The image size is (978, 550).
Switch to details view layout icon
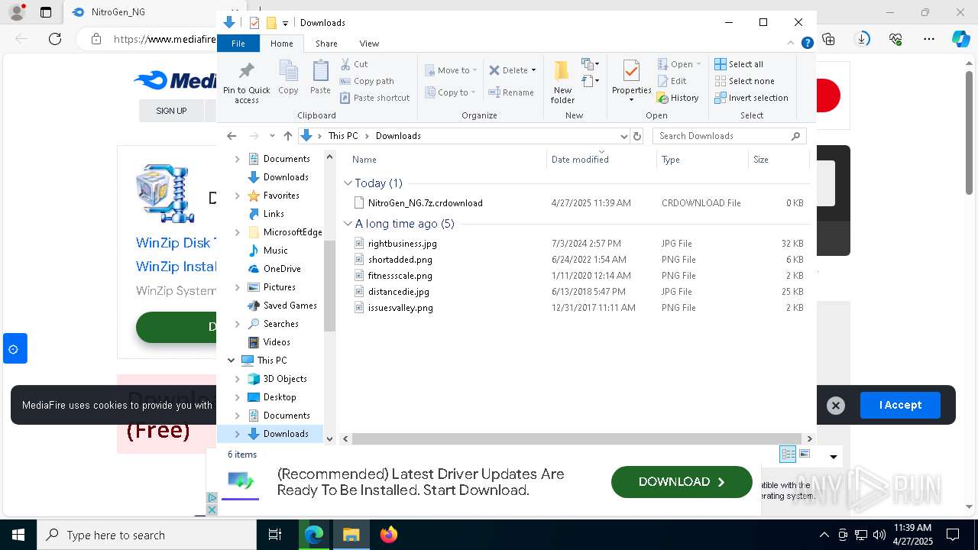tap(788, 455)
